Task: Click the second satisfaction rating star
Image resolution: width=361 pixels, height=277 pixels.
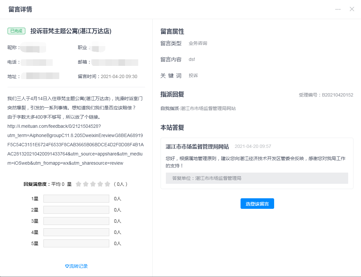Action: coord(86,184)
